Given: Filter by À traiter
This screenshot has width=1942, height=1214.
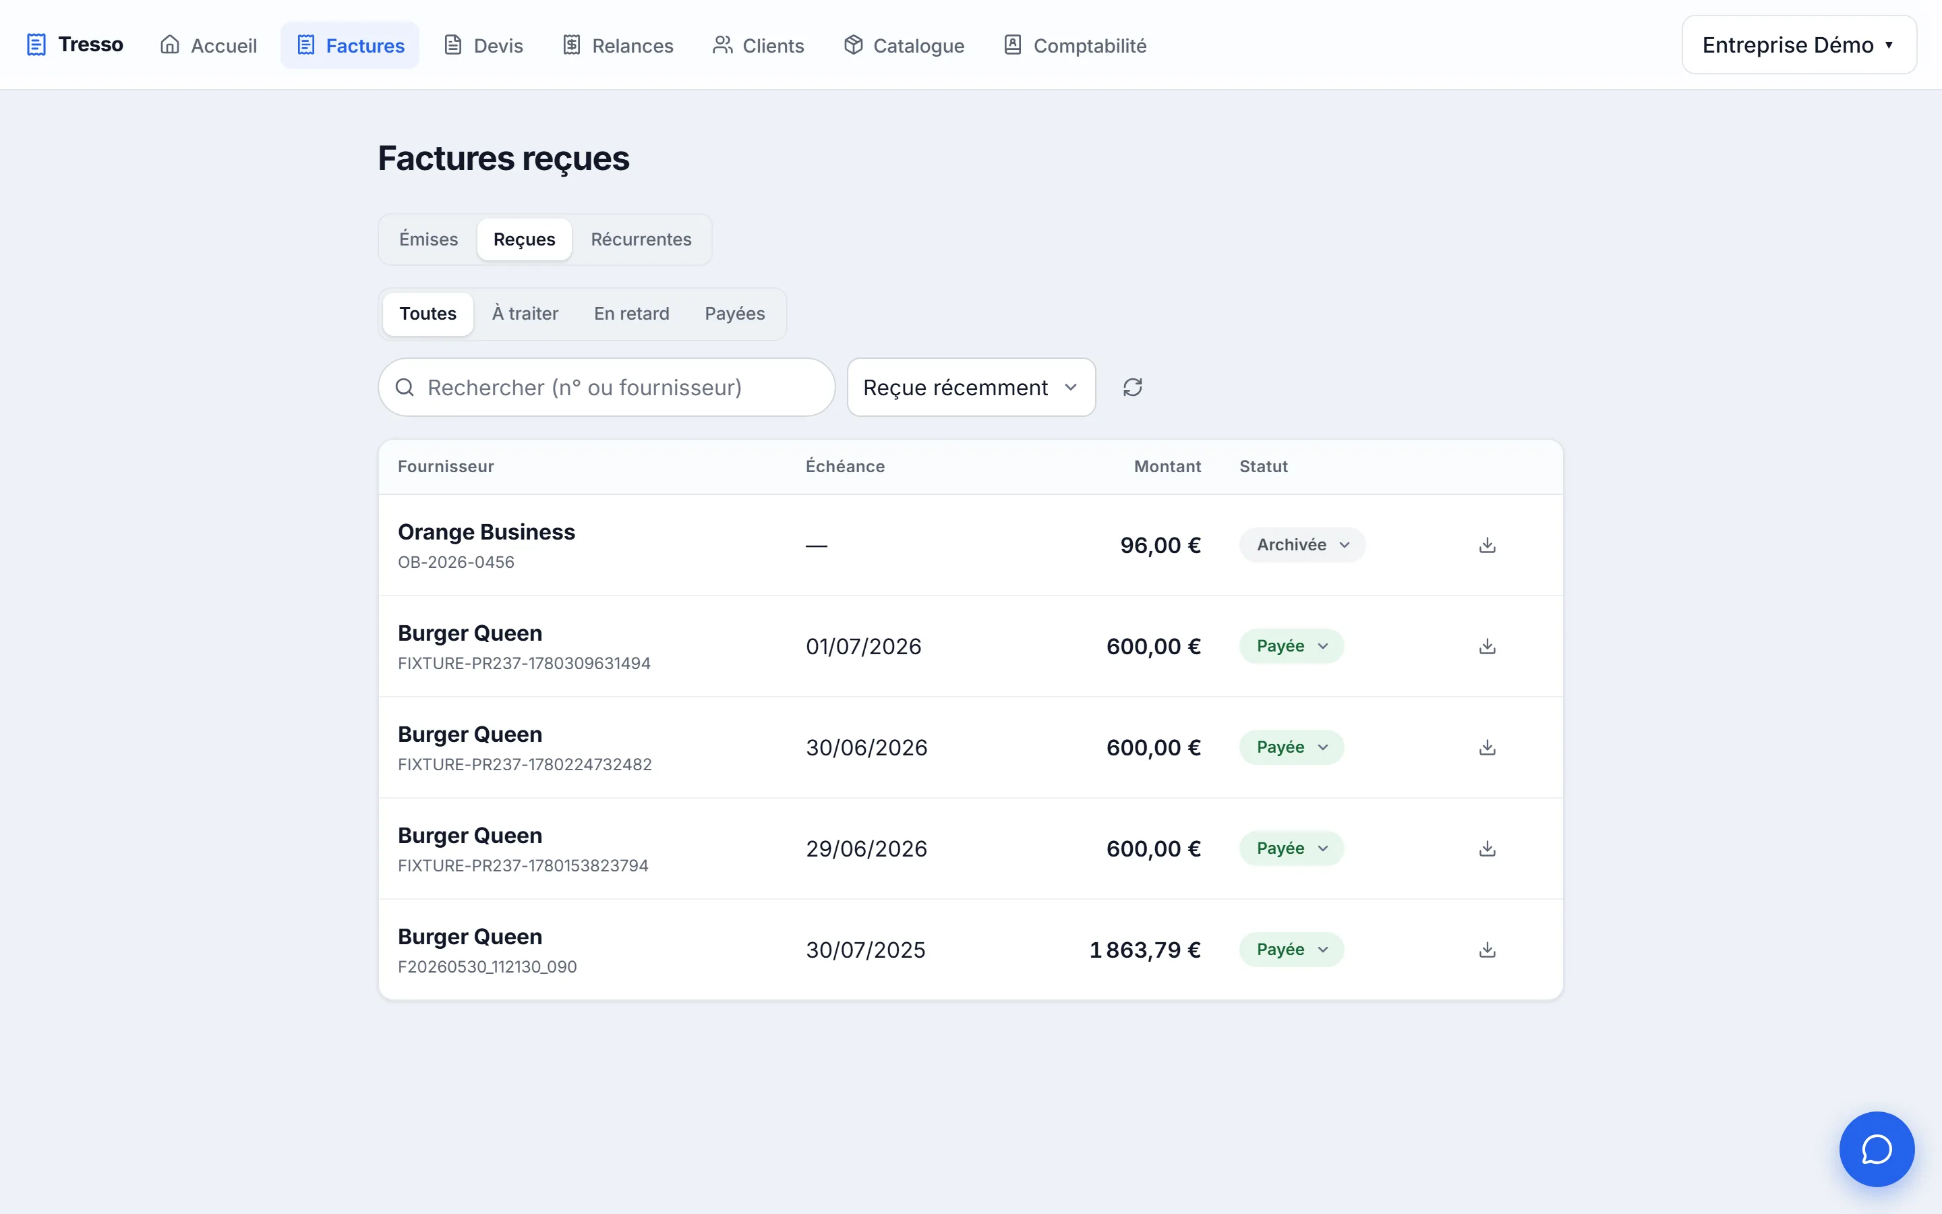Looking at the screenshot, I should (525, 314).
